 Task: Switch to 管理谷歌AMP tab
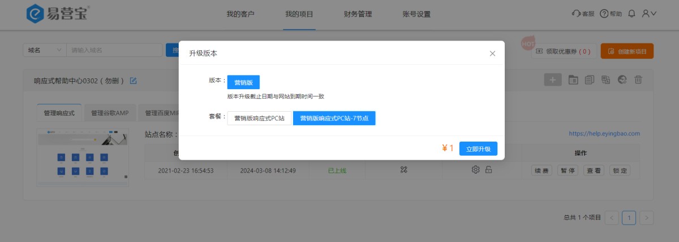click(x=110, y=113)
